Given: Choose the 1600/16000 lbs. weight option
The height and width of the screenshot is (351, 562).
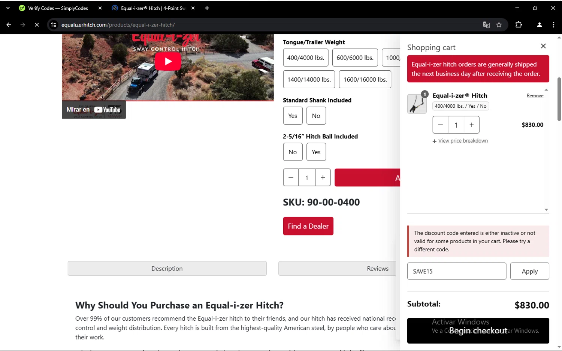Looking at the screenshot, I should (x=365, y=79).
